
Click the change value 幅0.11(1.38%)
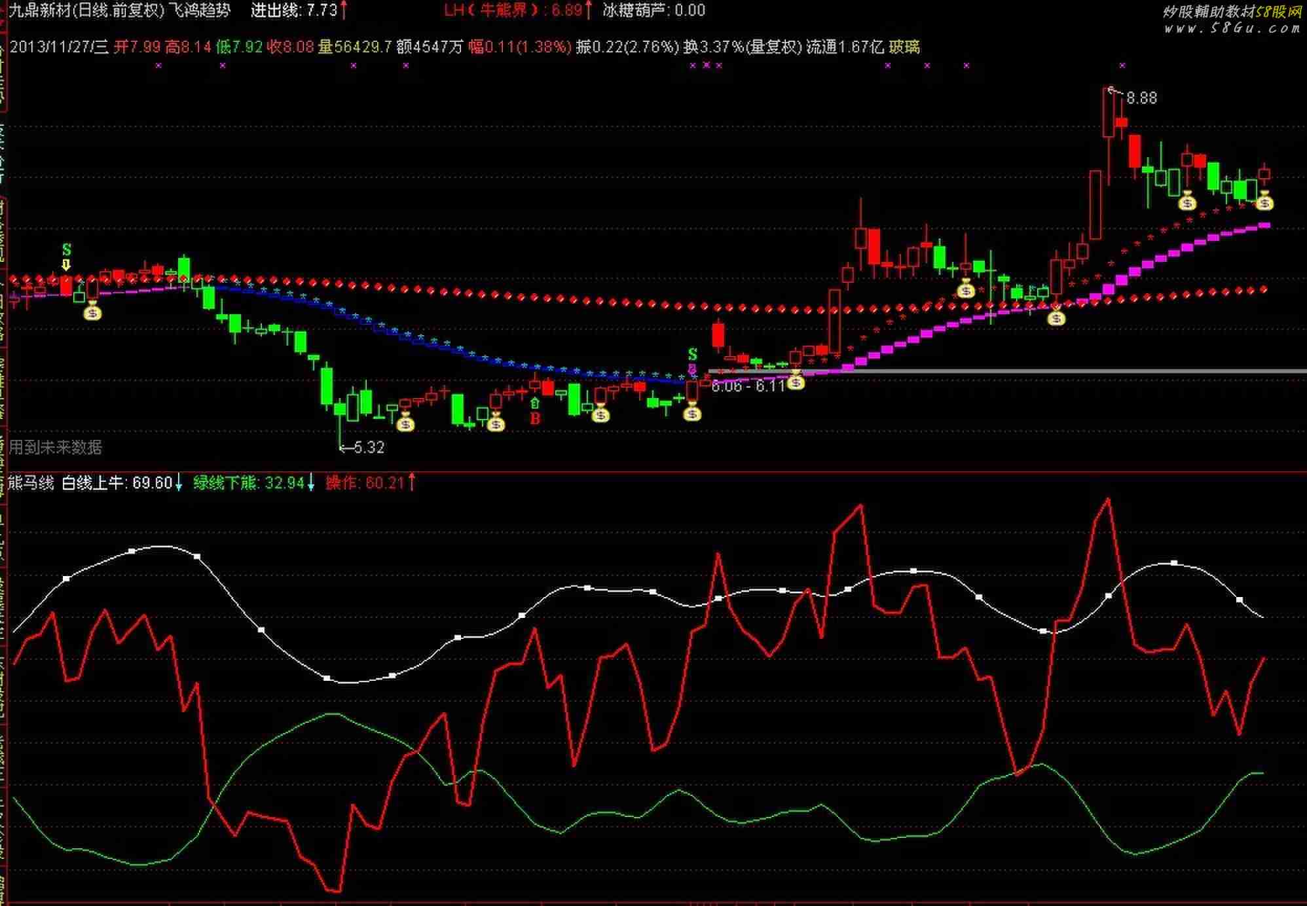click(x=520, y=46)
